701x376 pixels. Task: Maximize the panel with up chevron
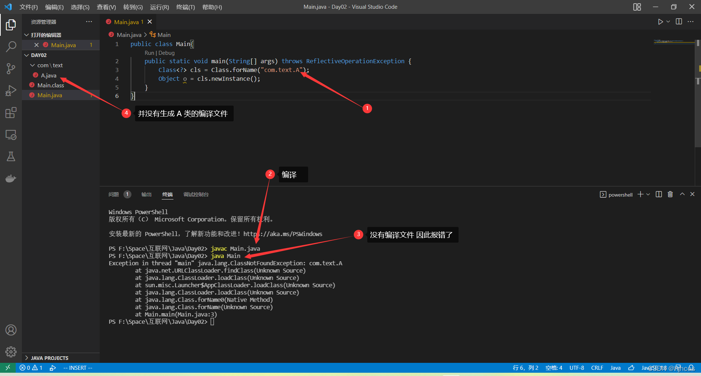tap(682, 194)
